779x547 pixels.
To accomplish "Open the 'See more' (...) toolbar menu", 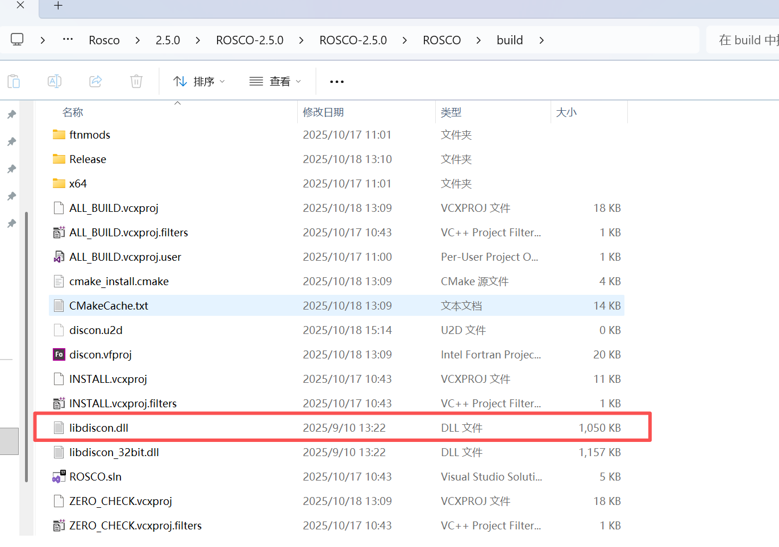I will [x=336, y=81].
